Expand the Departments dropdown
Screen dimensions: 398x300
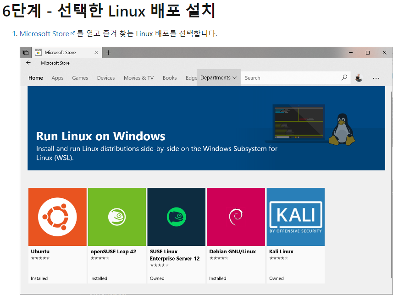tap(219, 77)
